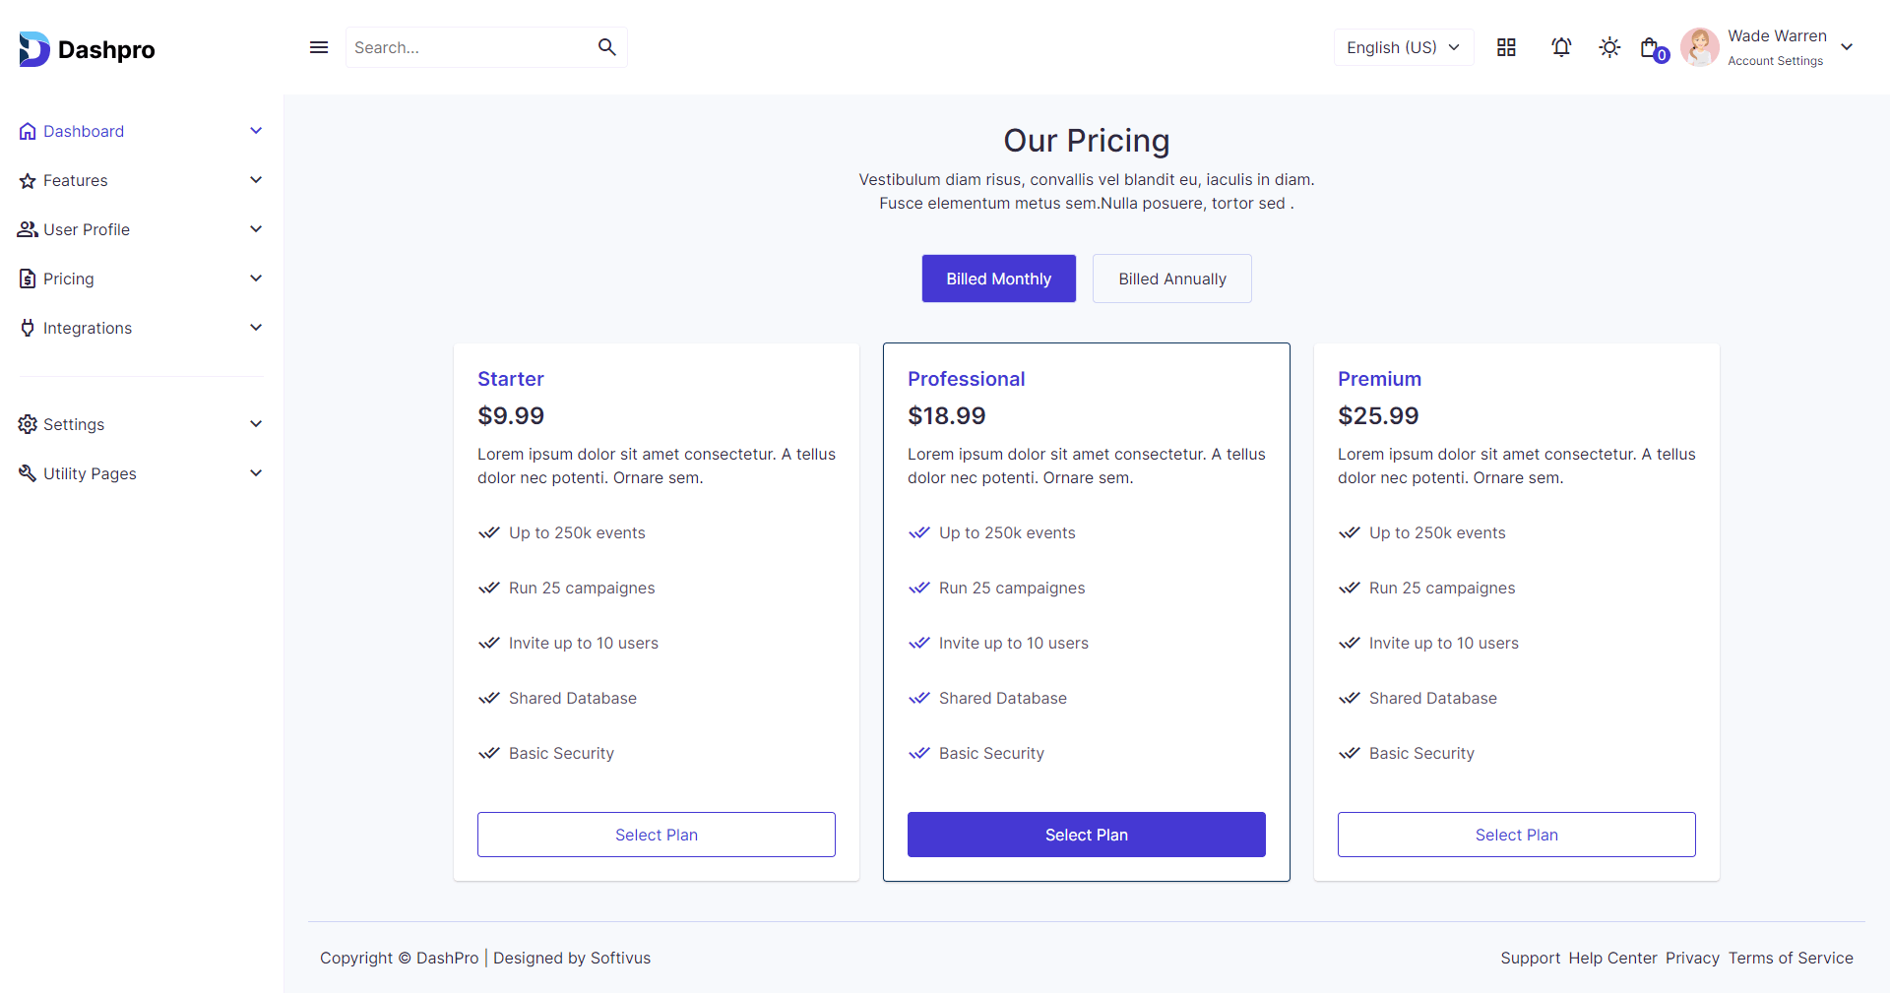This screenshot has height=993, width=1890.
Task: Click Wade Warren's avatar picture
Action: pyautogui.click(x=1699, y=47)
